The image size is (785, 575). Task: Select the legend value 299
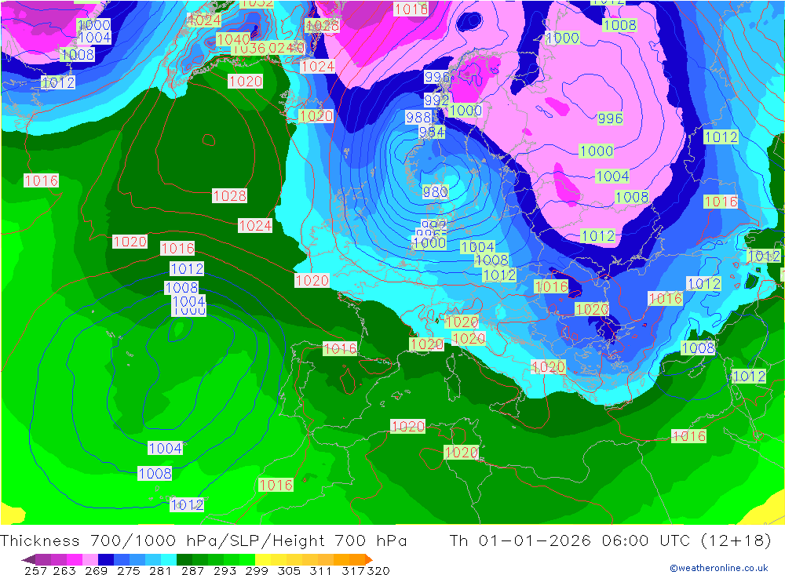click(x=257, y=570)
